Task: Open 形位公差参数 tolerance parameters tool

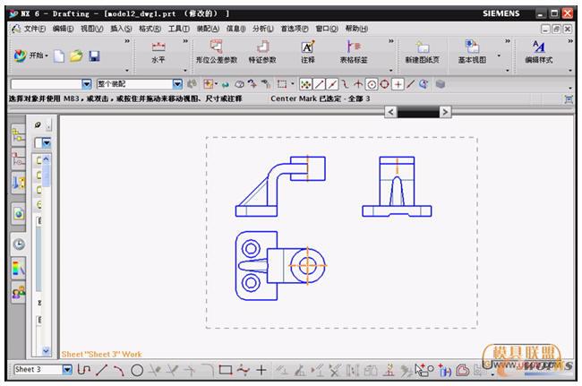Action: pyautogui.click(x=216, y=51)
